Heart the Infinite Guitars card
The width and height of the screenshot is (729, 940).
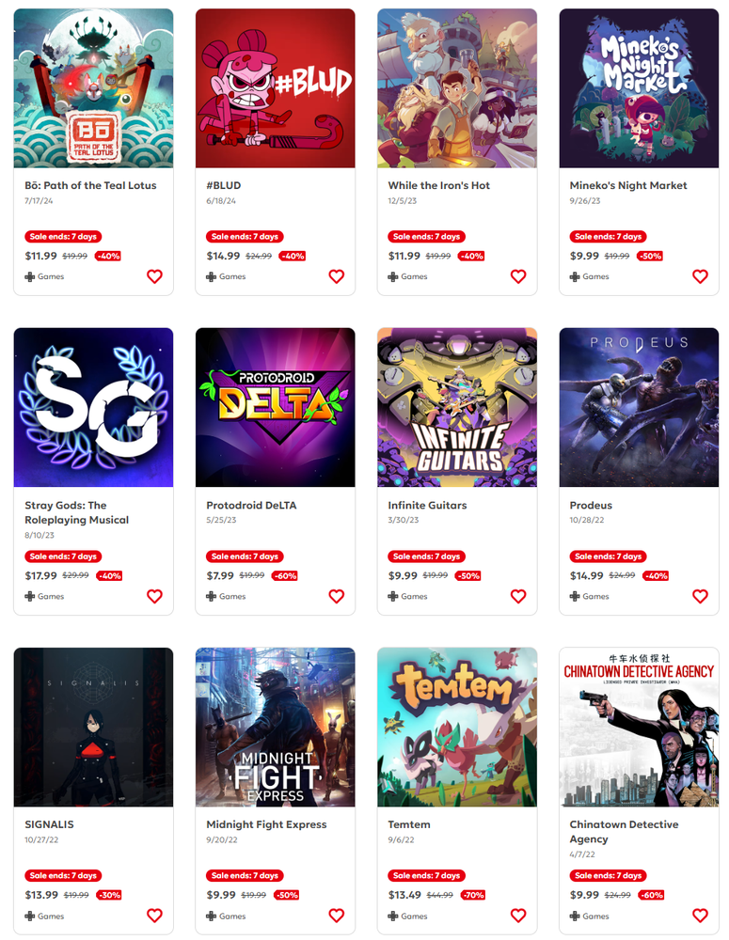click(x=518, y=597)
